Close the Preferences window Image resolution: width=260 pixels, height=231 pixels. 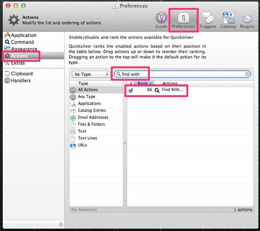[x=8, y=6]
